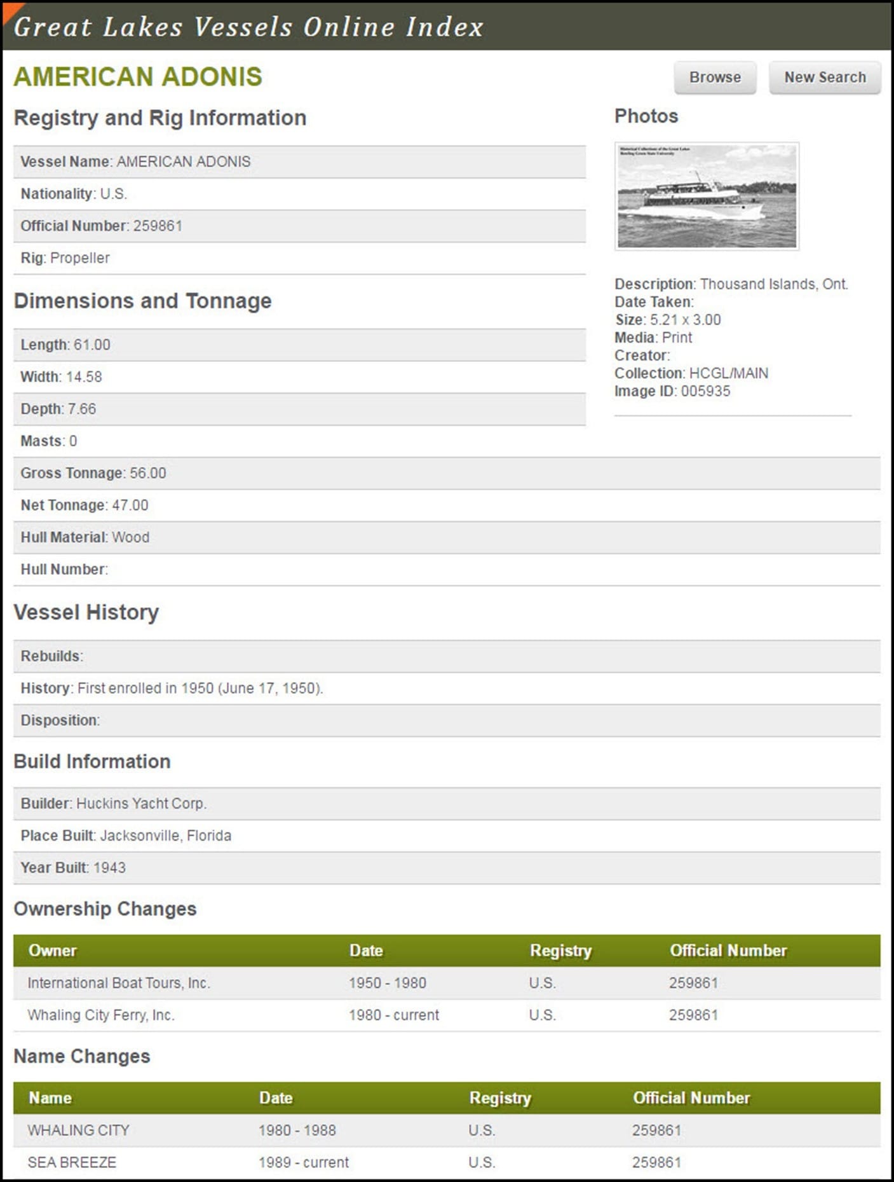Click Date header in Ownership Changes table

click(366, 951)
